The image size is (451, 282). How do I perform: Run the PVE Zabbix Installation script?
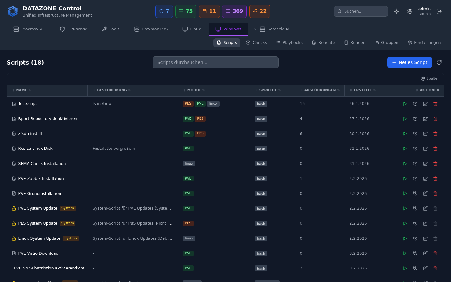405,179
